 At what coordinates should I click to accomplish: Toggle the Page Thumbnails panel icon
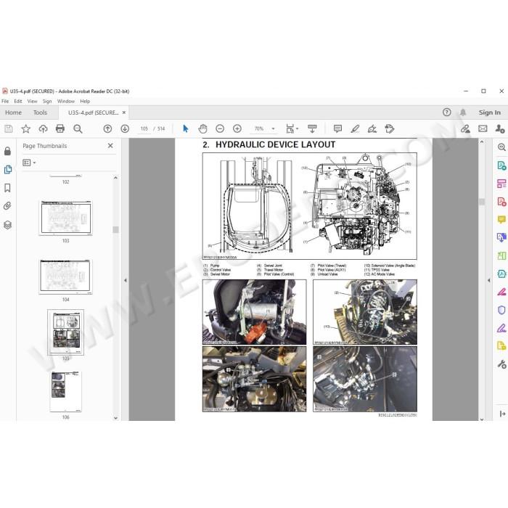(7, 169)
